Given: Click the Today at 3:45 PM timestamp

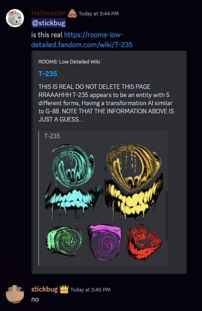Looking at the screenshot, I should pos(90,290).
